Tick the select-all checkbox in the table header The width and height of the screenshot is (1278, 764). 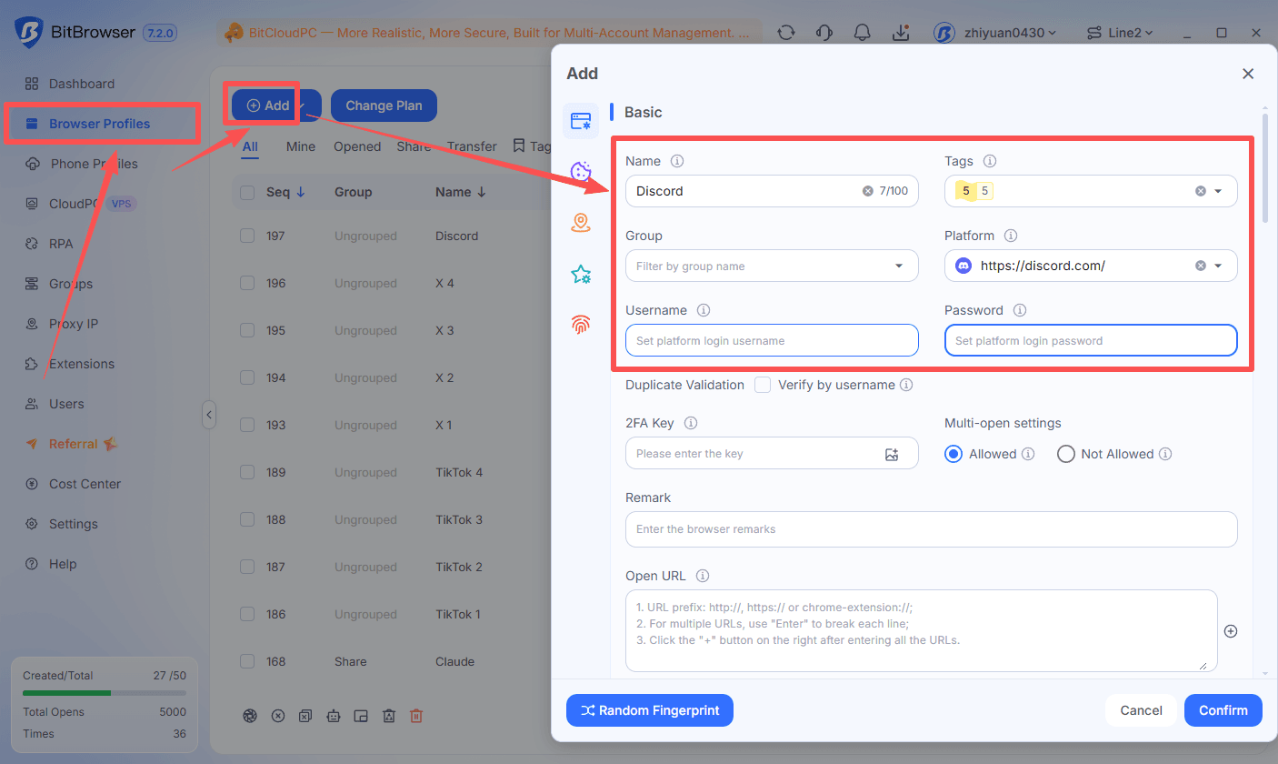tap(247, 192)
